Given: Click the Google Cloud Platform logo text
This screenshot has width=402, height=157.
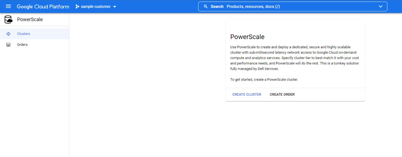Looking at the screenshot, I should (x=43, y=7).
